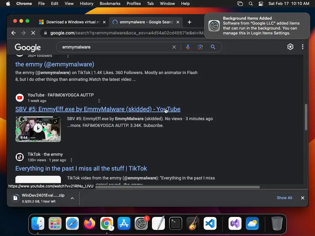The height and width of the screenshot is (236, 315).
Task: Play the 9:44 YouTube video thumbnail
Action: (x=38, y=129)
